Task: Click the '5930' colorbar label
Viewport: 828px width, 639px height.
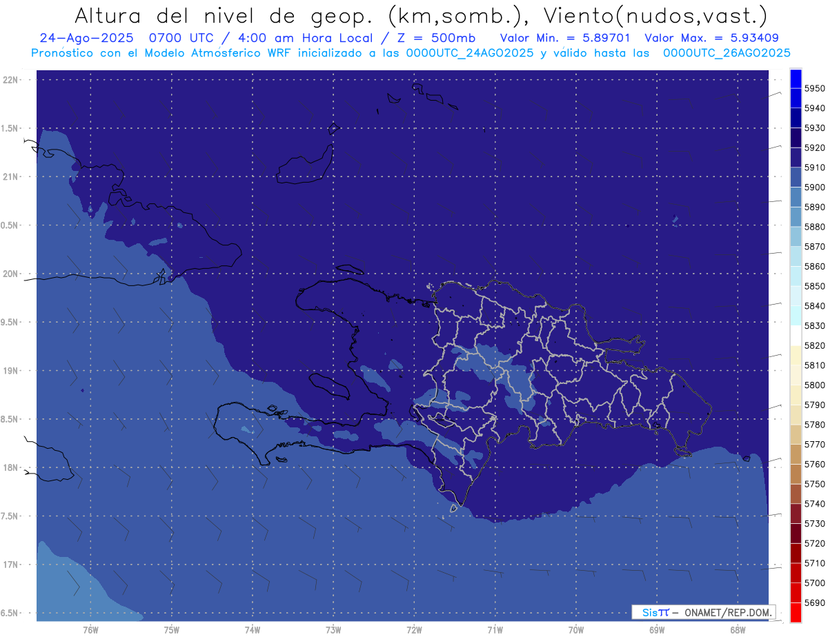Action: pyautogui.click(x=815, y=128)
